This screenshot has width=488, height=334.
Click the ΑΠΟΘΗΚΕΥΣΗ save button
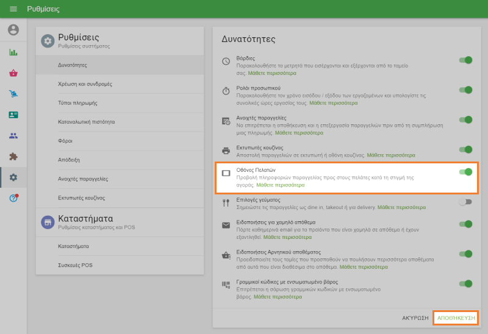coord(455,318)
